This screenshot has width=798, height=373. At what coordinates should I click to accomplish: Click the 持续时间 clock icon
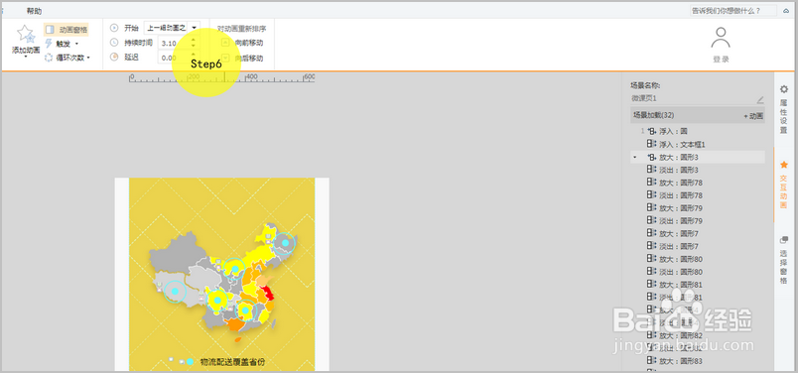pos(114,43)
